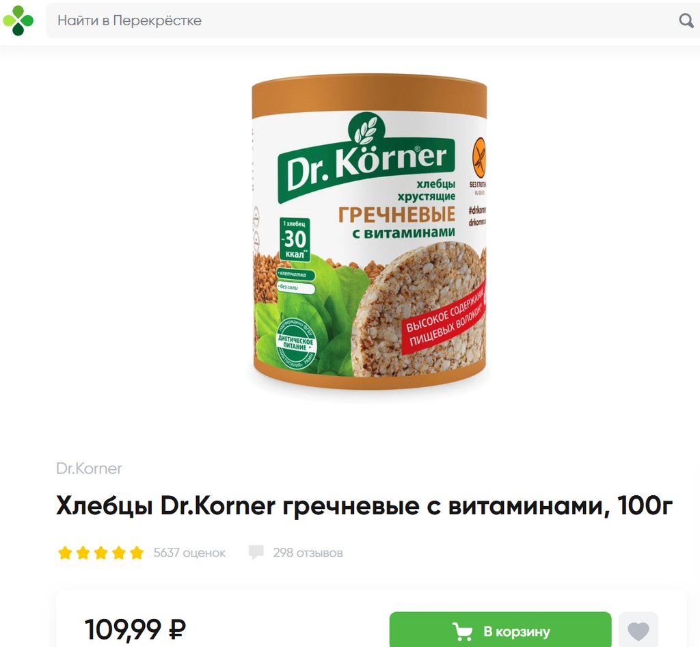Click the product title 'Хлебцы Dr.Korner гречневые'
The width and height of the screenshot is (700, 647).
pos(364,506)
